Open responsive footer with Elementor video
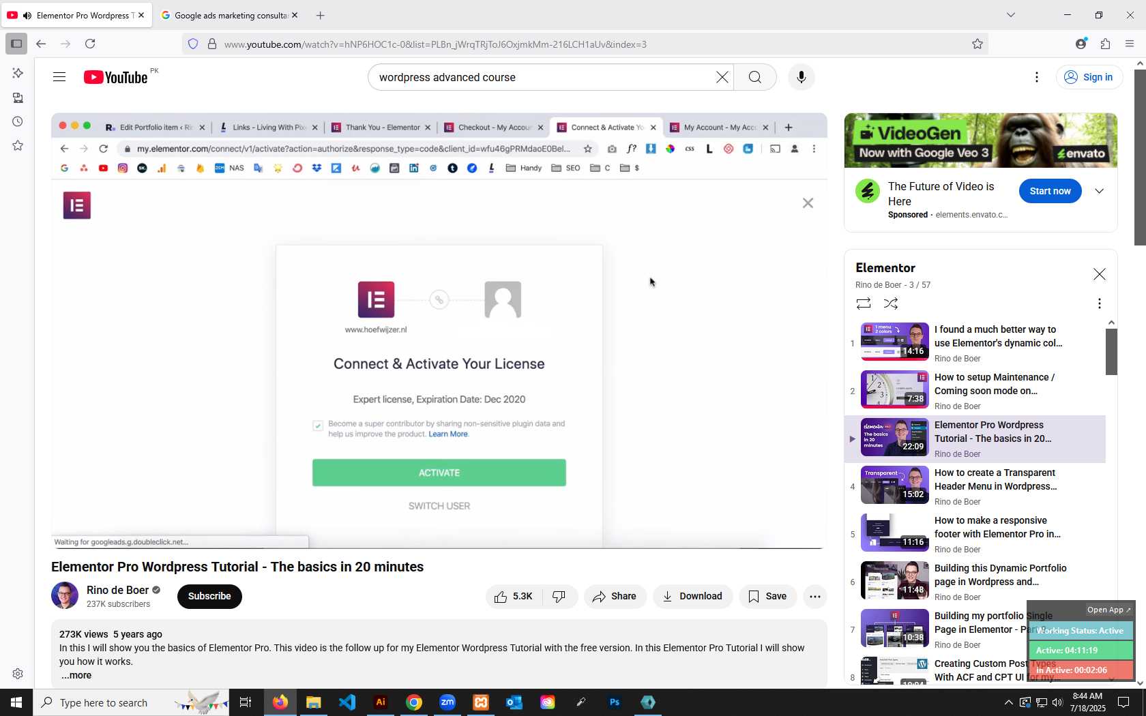The image size is (1146, 716). [975, 534]
